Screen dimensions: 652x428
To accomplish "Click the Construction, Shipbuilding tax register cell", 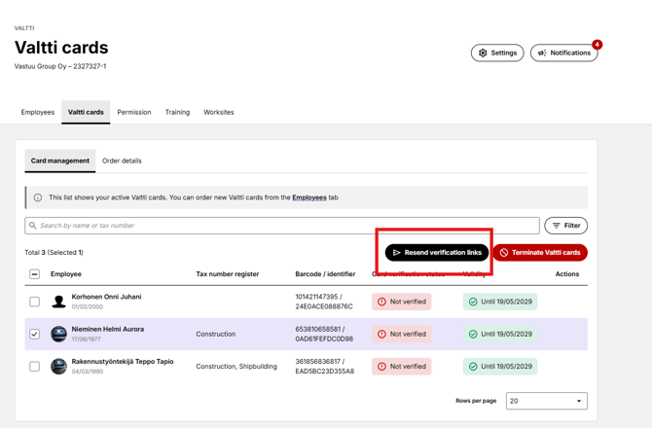I will (236, 367).
